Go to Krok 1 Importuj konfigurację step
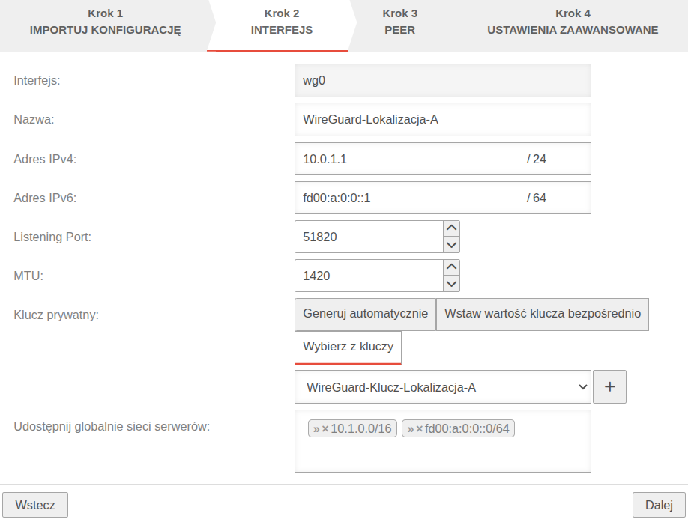This screenshot has height=519, width=688. coord(105,22)
